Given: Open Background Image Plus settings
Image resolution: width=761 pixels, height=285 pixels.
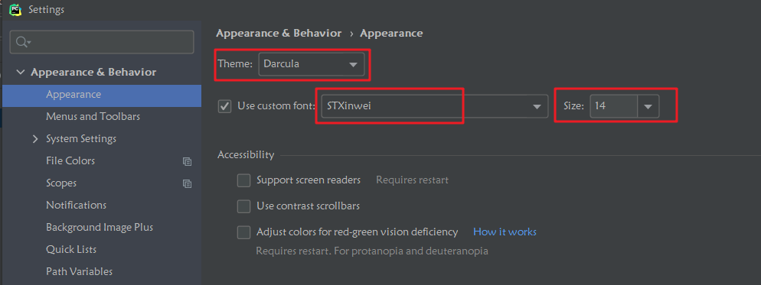Looking at the screenshot, I should click(100, 228).
